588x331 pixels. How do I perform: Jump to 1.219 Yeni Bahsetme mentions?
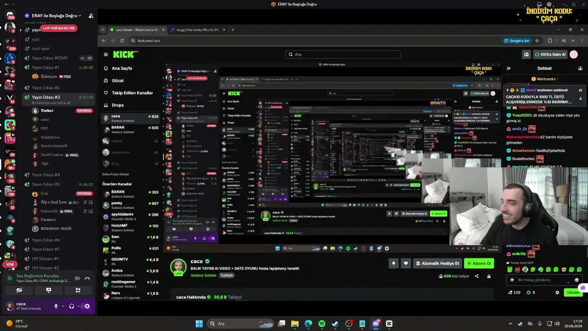pos(58,29)
